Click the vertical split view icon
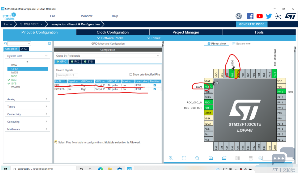The image size is (298, 175). point(238,158)
